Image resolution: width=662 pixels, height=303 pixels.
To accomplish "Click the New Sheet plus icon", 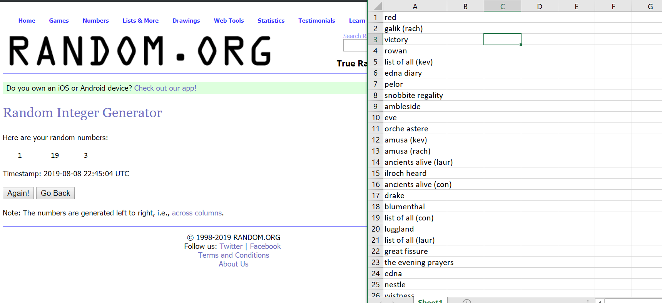I will [x=466, y=301].
